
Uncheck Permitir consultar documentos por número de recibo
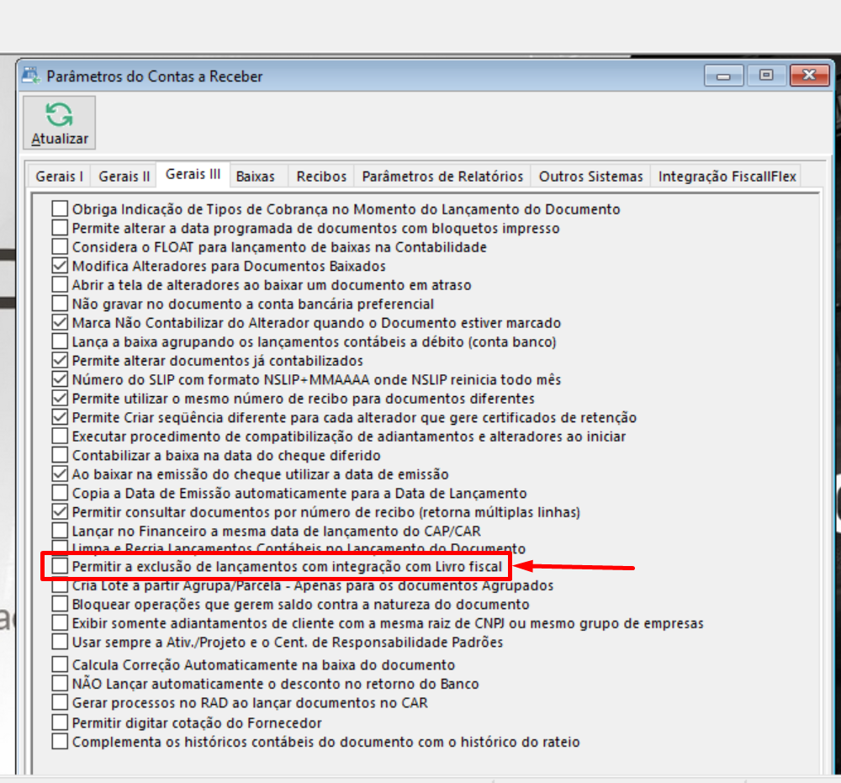click(x=60, y=511)
